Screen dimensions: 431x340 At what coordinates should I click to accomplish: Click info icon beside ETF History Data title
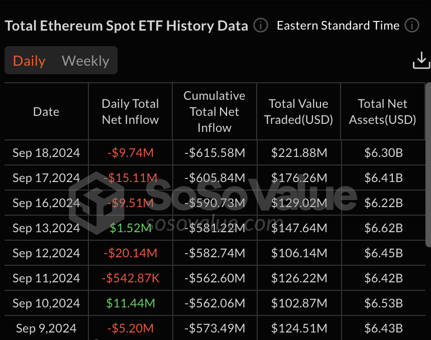(x=260, y=26)
